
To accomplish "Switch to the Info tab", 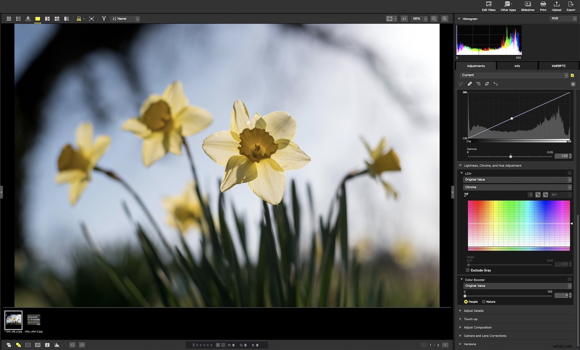I will pos(517,66).
